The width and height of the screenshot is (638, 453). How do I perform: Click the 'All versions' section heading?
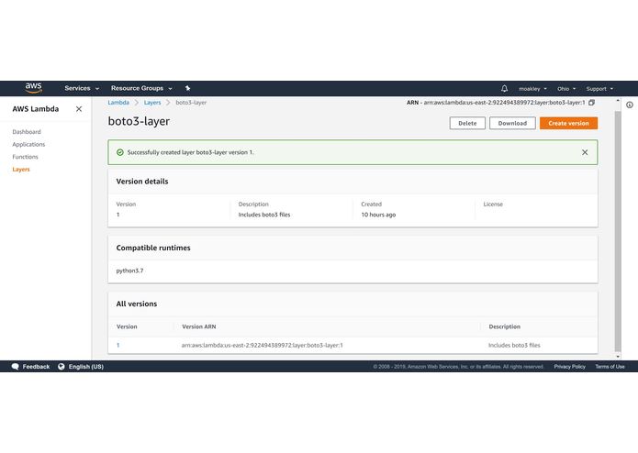pyautogui.click(x=136, y=304)
